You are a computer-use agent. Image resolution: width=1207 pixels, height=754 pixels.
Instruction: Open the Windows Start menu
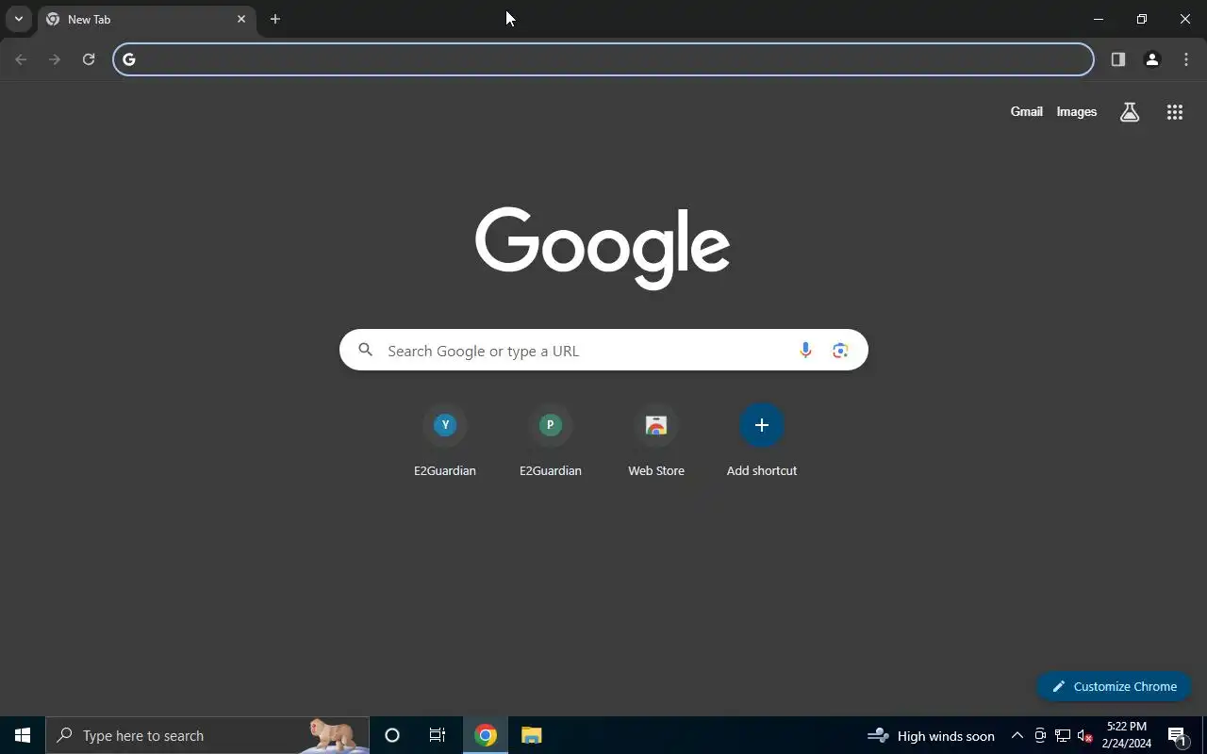point(23,735)
